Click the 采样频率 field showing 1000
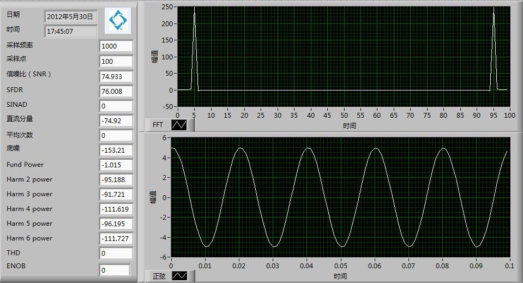This screenshot has height=283, width=523. pos(116,46)
